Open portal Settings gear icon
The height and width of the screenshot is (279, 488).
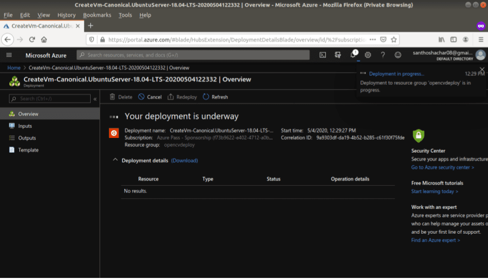368,55
